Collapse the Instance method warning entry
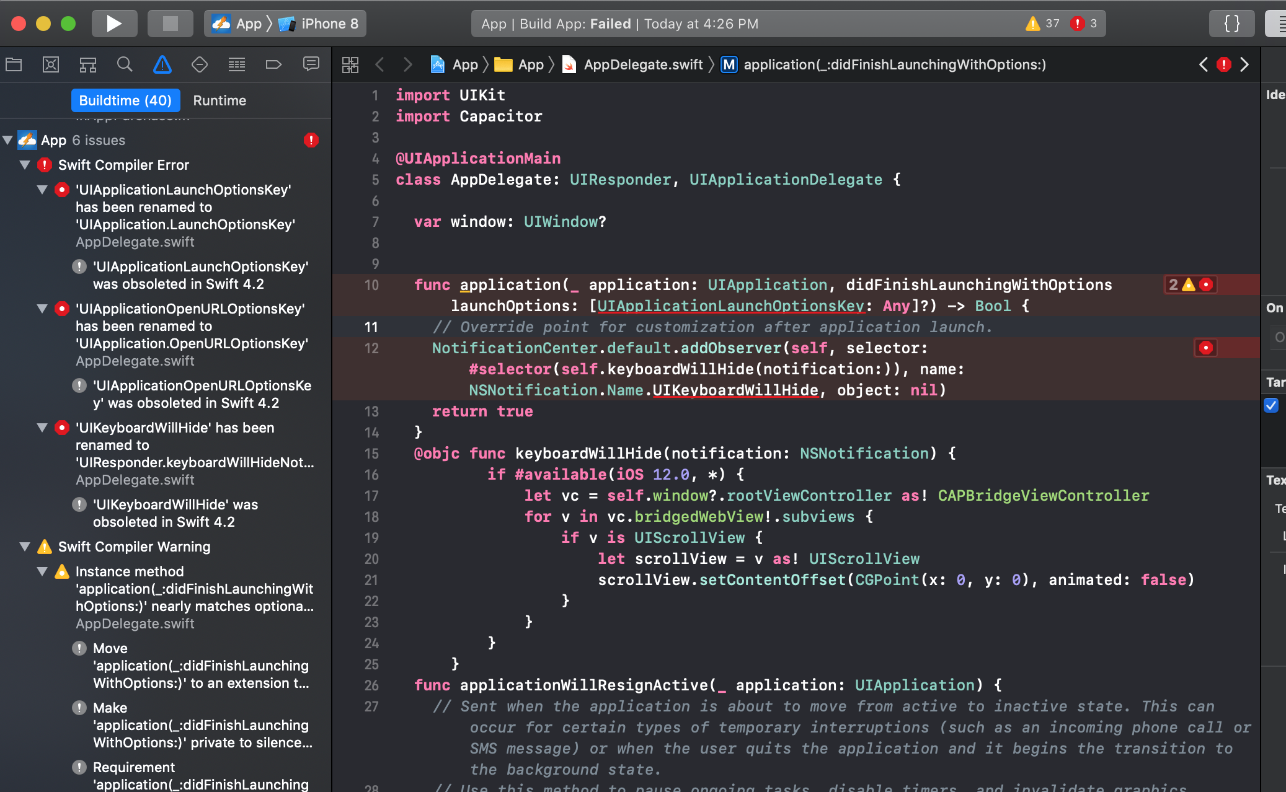The height and width of the screenshot is (792, 1286). pos(42,571)
